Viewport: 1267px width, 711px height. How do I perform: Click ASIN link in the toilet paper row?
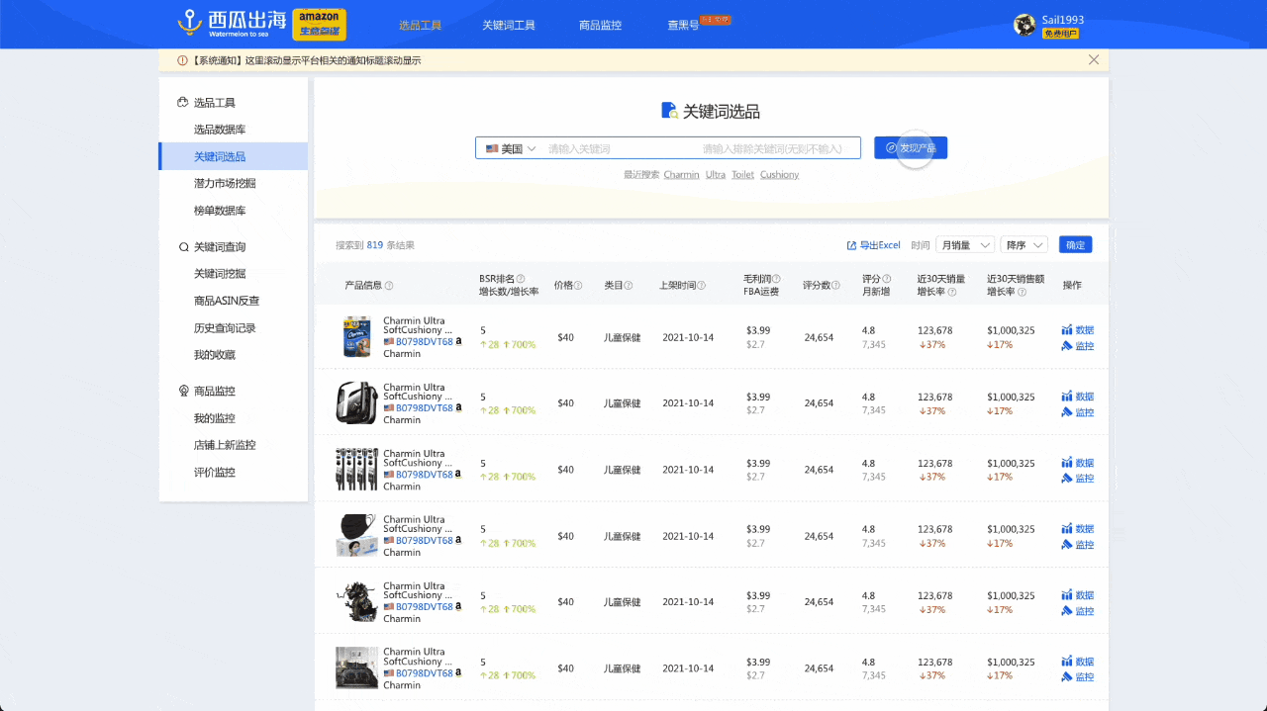(x=425, y=342)
